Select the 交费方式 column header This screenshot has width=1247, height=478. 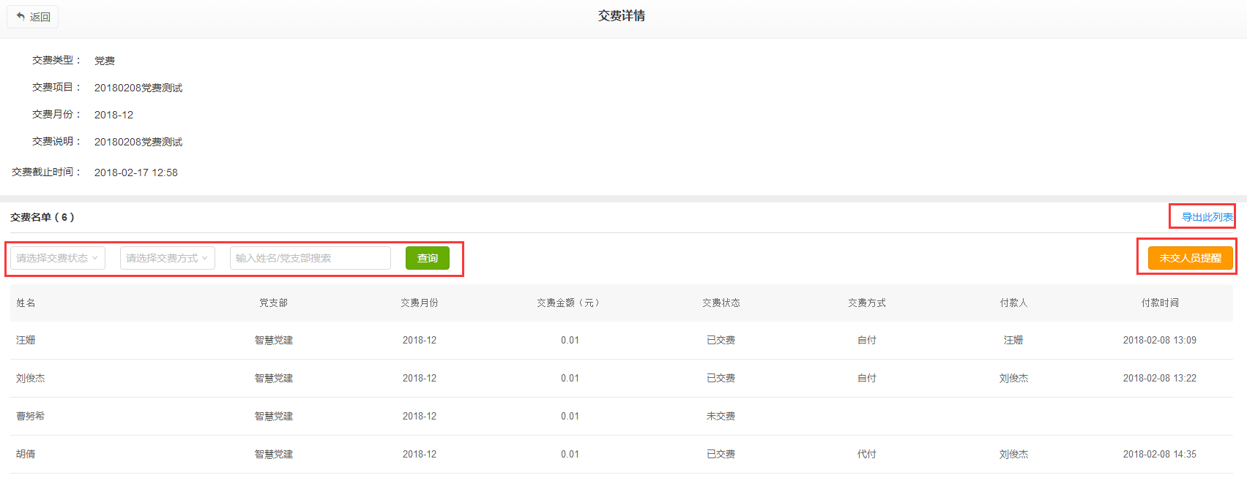pyautogui.click(x=867, y=303)
